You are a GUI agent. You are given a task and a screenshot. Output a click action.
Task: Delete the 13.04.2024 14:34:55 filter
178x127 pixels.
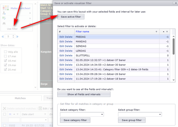69,65
